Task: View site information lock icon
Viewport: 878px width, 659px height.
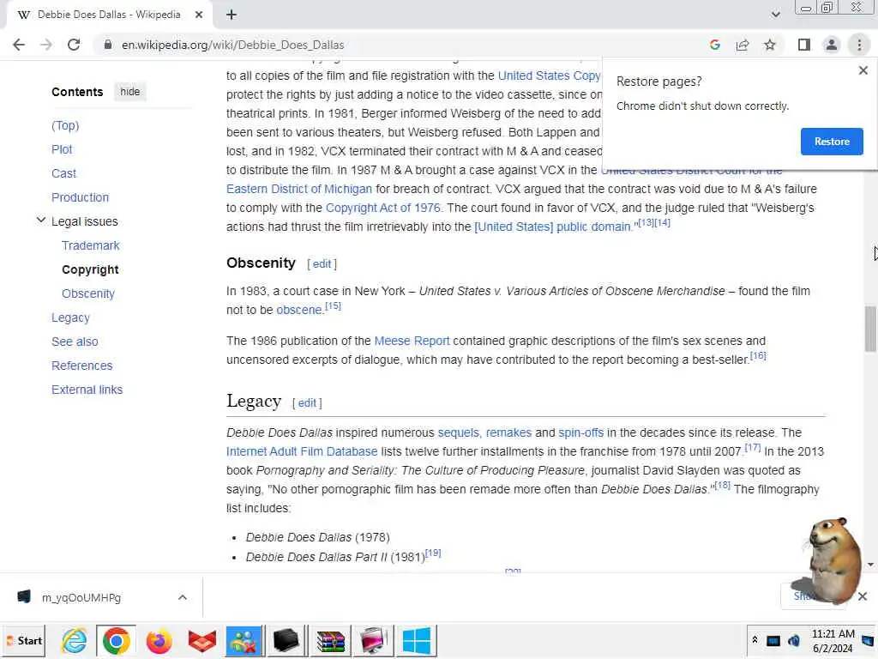Action: (108, 45)
